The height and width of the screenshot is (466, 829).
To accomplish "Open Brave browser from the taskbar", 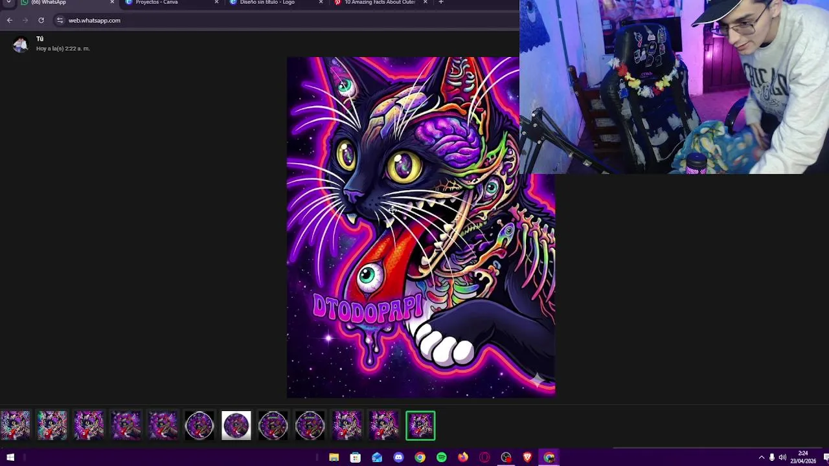I will click(528, 458).
